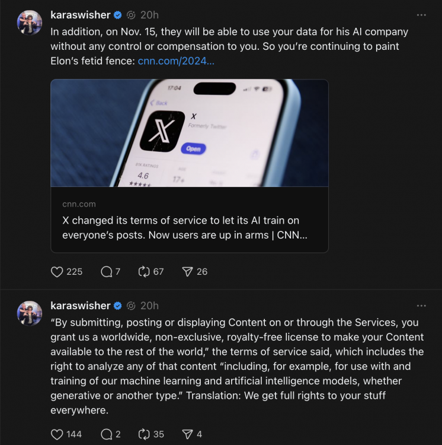
Task: Open the cnn.com/2024 link in post
Action: coord(176,61)
